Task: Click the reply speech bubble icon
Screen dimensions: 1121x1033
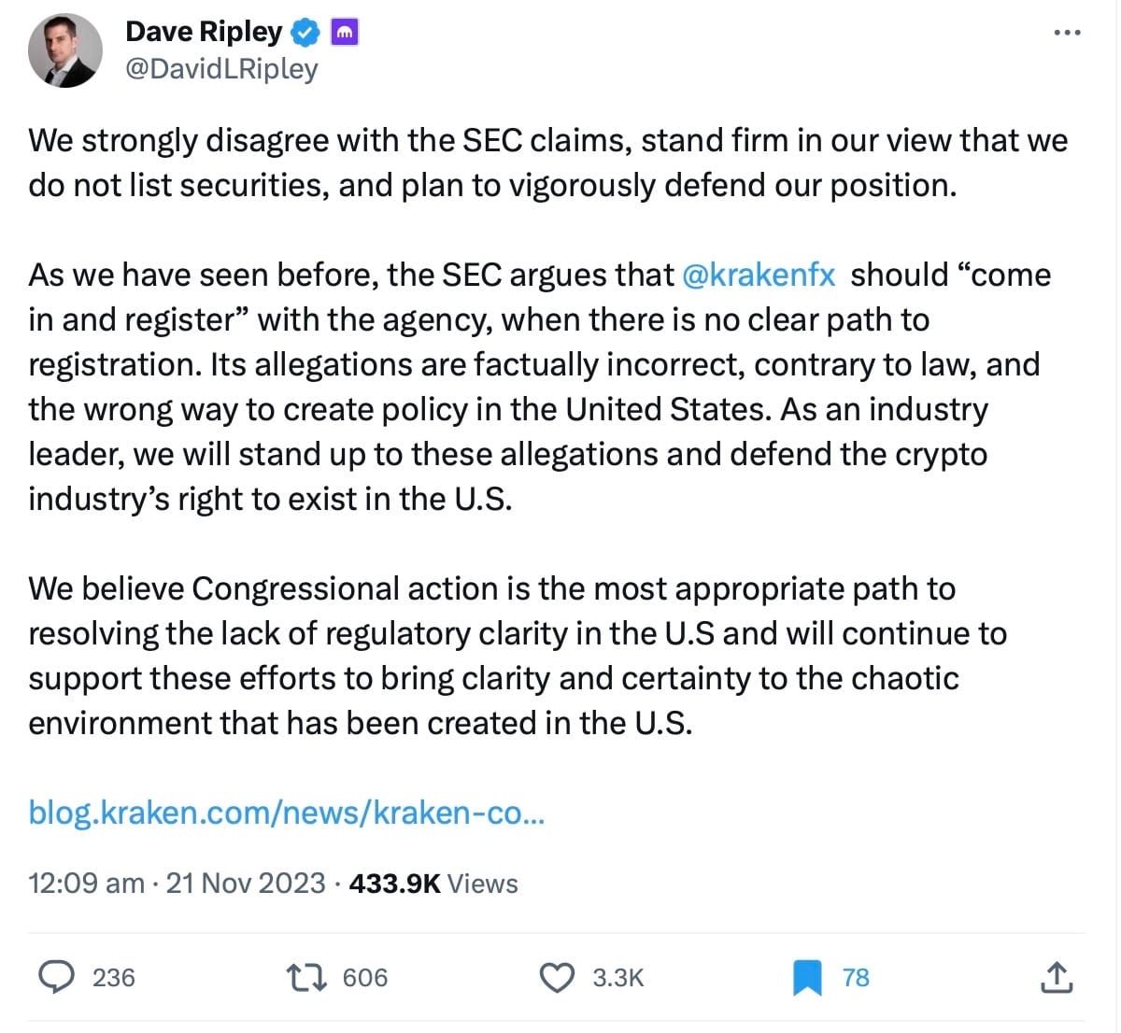Action: [x=57, y=977]
